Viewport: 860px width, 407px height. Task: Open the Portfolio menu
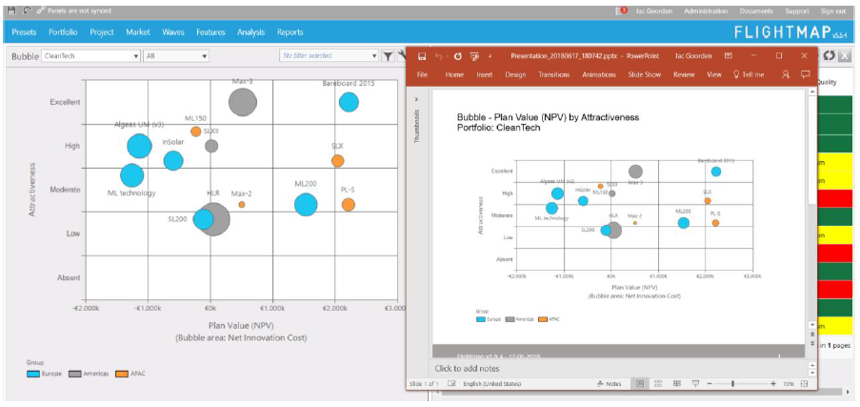coord(63,32)
